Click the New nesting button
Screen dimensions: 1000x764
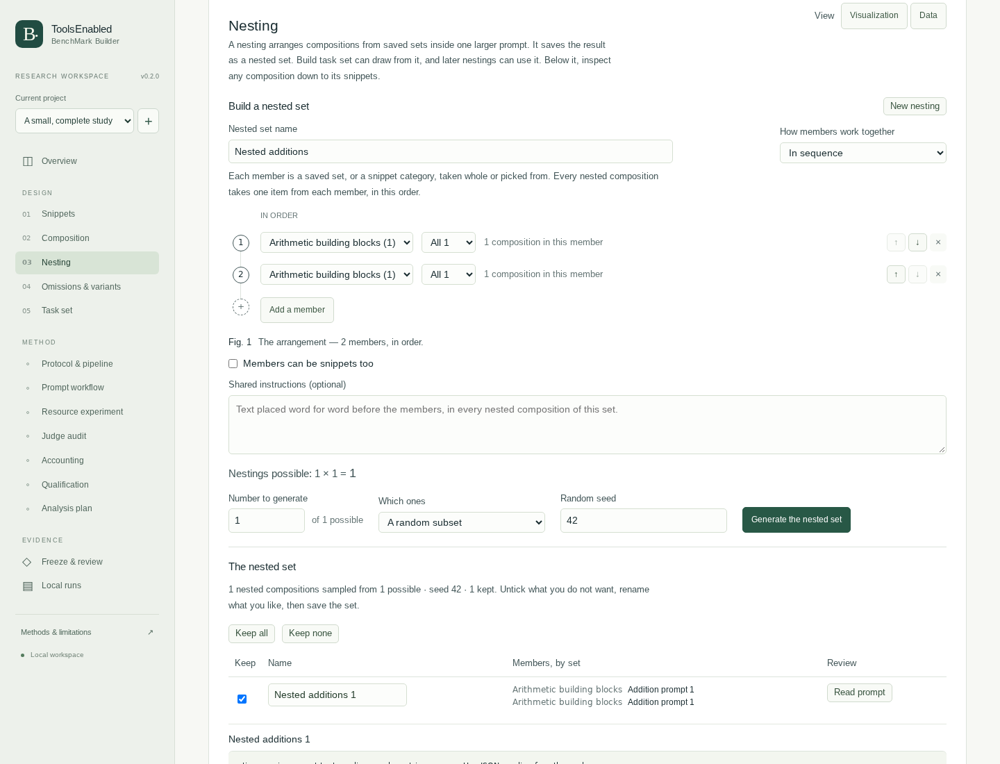click(x=915, y=106)
